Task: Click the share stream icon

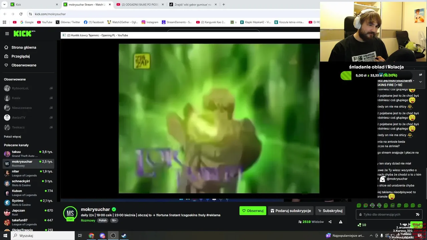Action: (x=330, y=222)
